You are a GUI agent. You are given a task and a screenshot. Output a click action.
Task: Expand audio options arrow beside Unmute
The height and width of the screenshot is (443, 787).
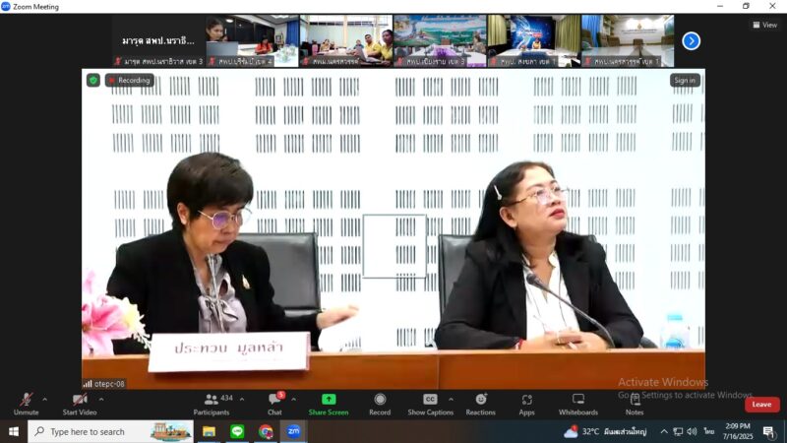click(x=44, y=400)
